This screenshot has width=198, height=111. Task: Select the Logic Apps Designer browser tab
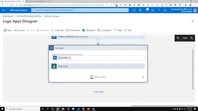click(13, 1)
